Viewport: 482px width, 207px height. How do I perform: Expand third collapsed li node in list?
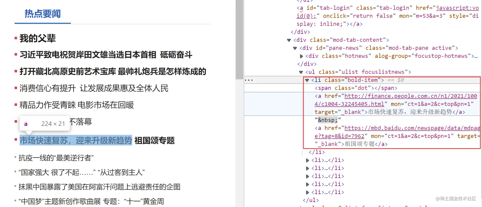click(307, 176)
